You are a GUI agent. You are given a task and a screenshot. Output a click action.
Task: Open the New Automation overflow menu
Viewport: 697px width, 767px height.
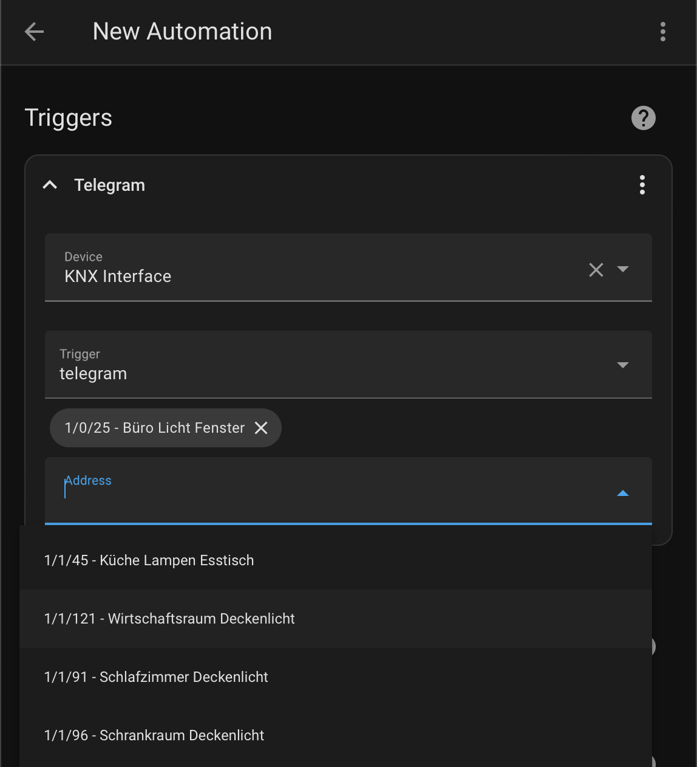[662, 32]
